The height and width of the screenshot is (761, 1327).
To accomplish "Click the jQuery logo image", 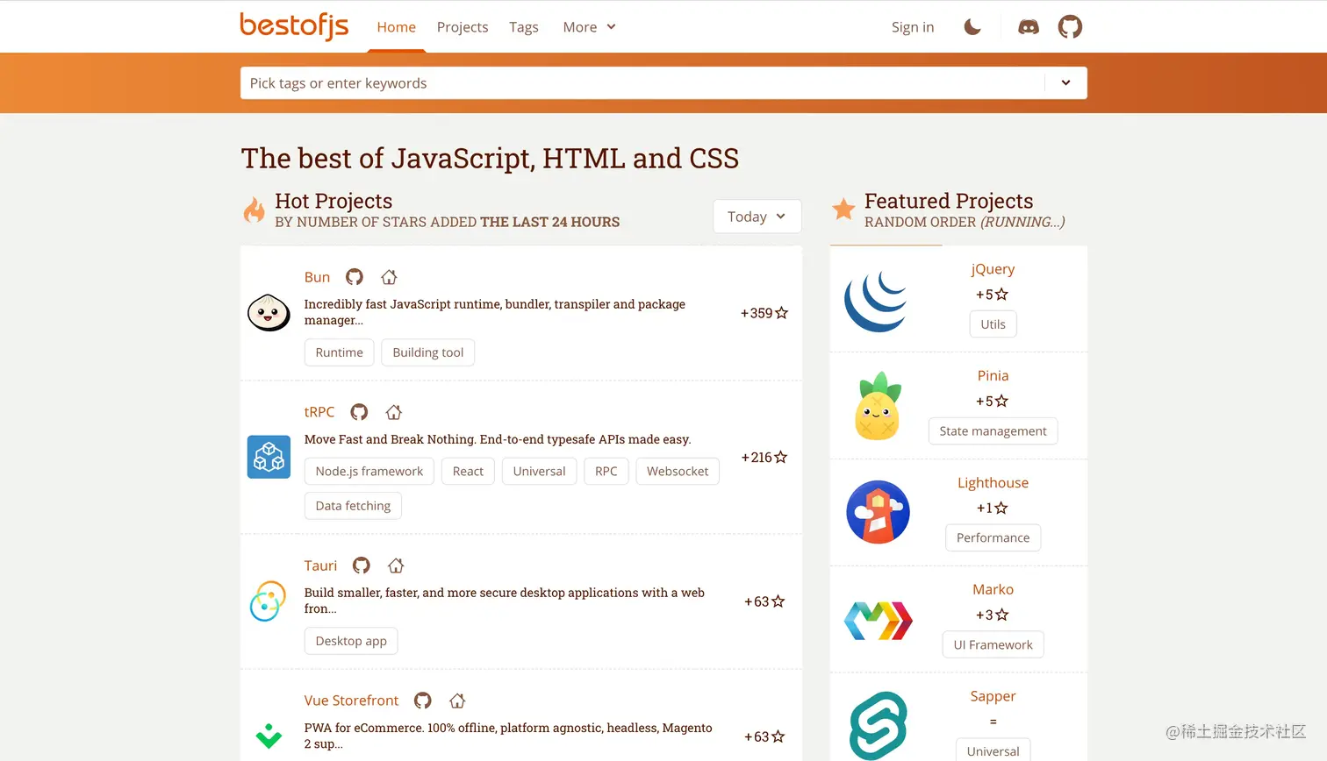I will tap(876, 300).
